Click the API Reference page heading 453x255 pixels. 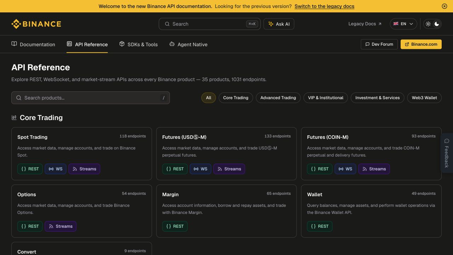[x=41, y=67]
